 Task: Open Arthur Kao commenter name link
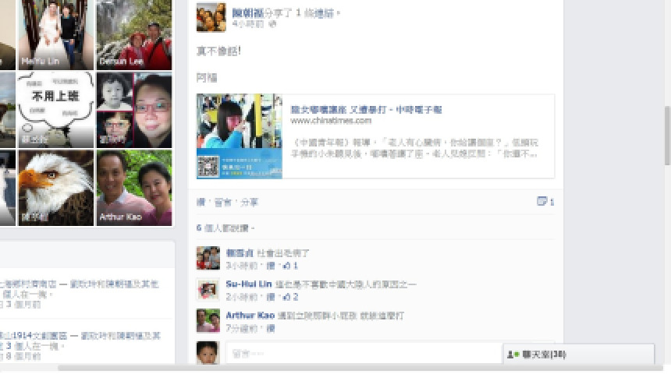click(x=250, y=316)
